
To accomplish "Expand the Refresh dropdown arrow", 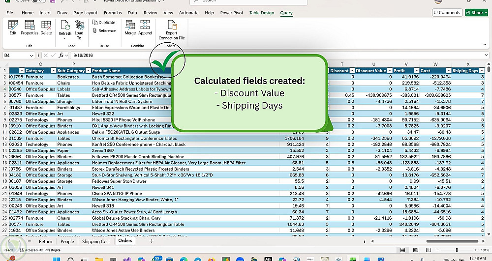I will (65, 38).
